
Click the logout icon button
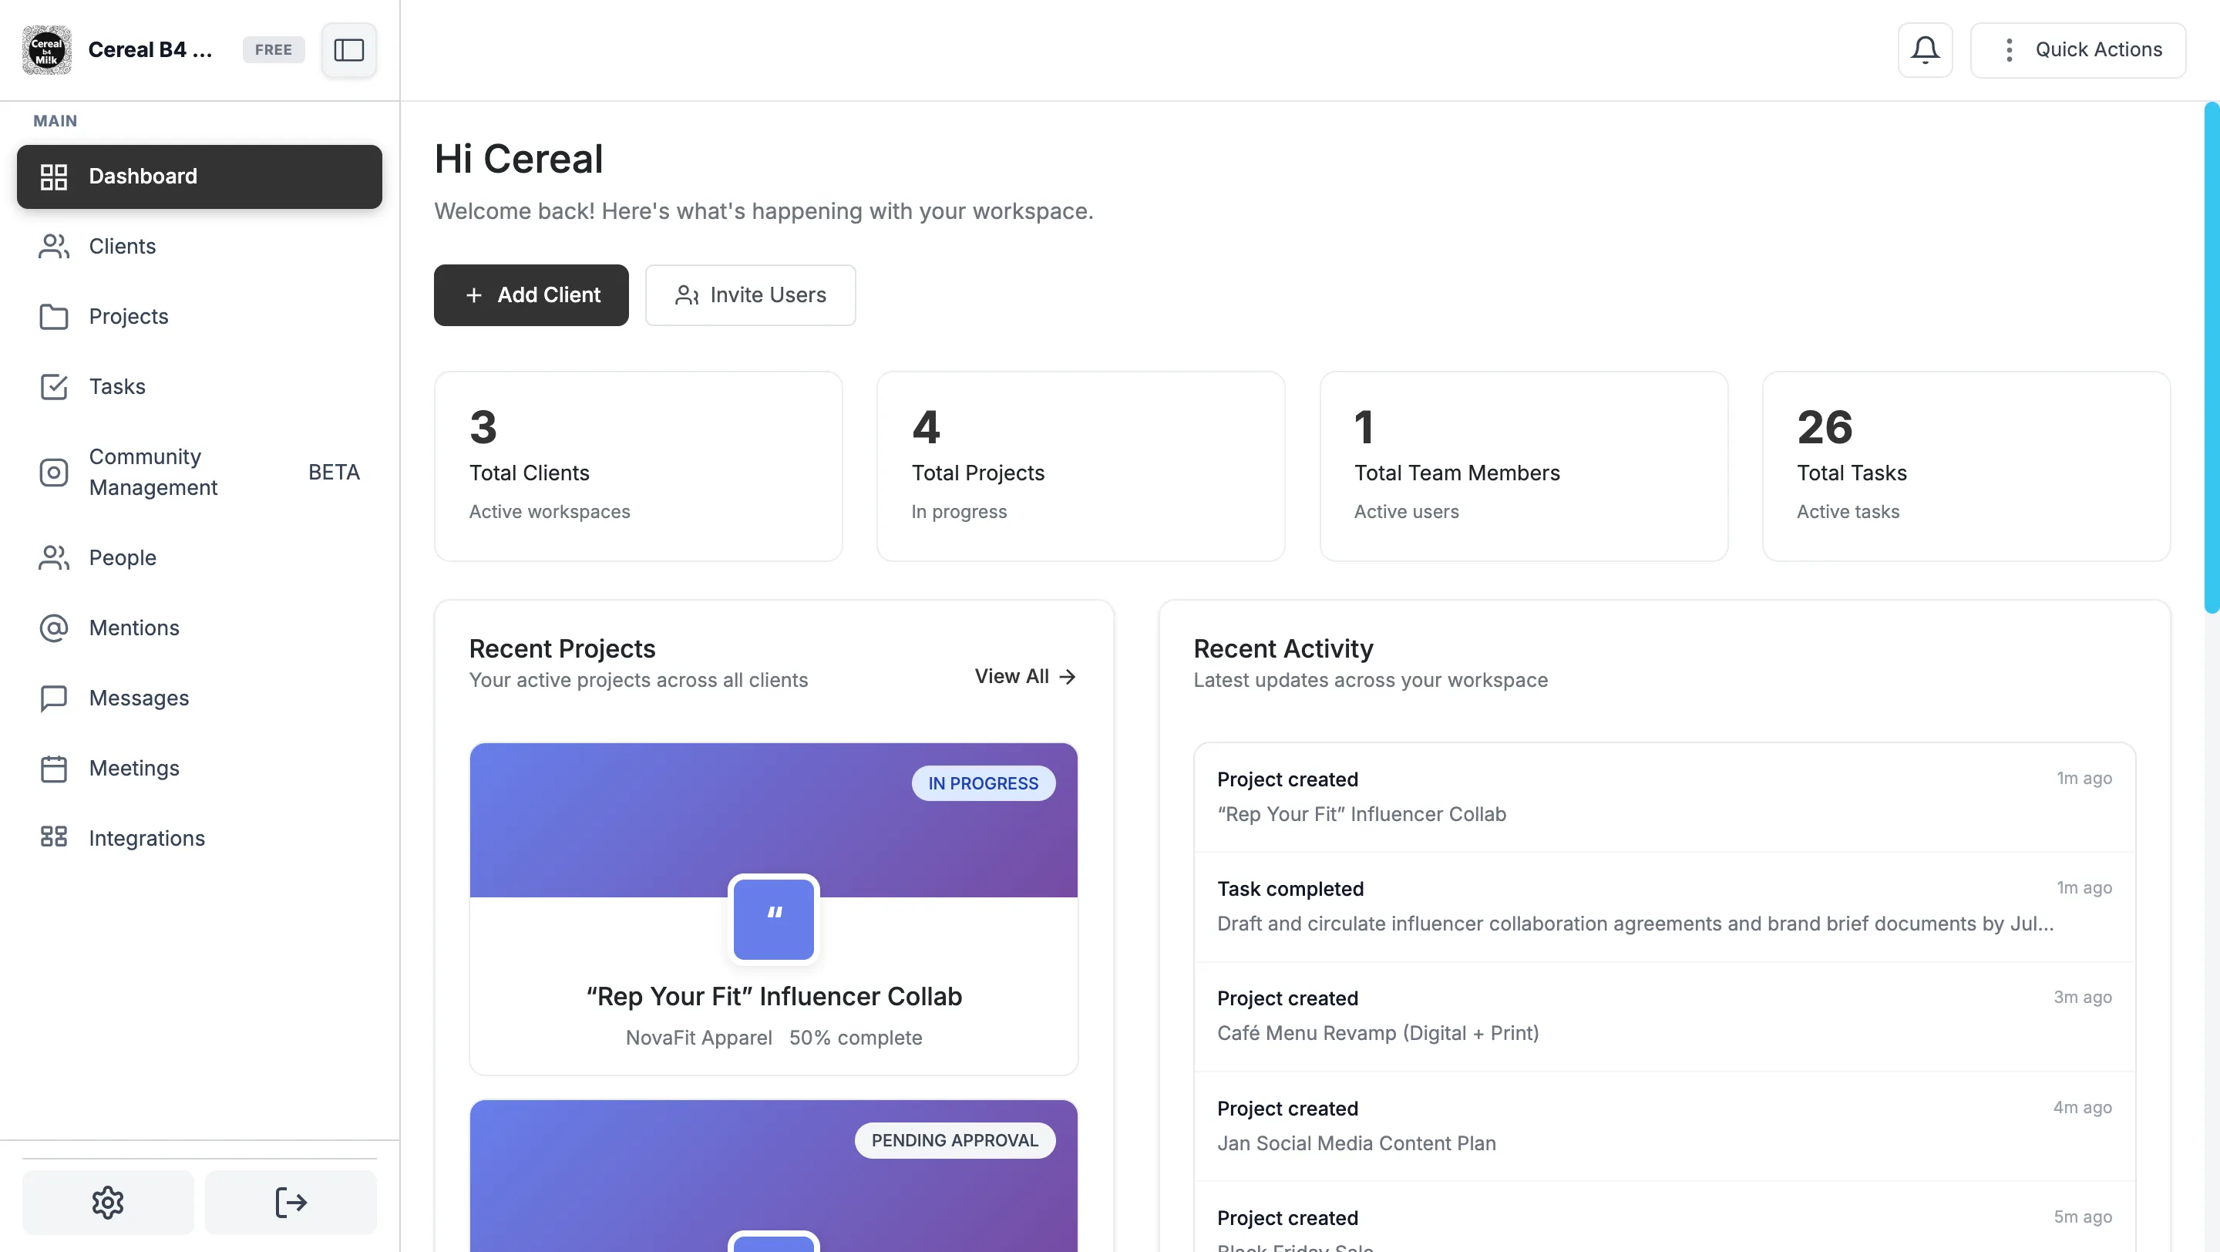point(291,1201)
